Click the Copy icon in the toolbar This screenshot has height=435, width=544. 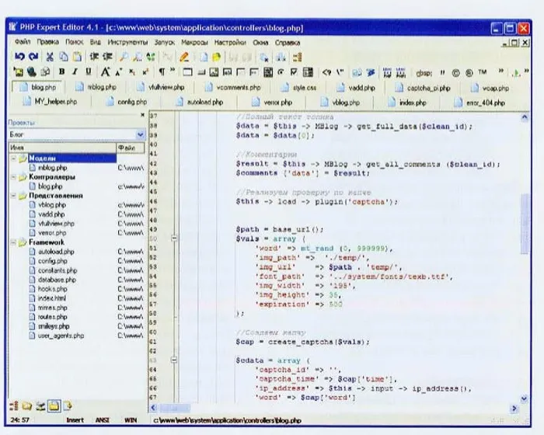[64, 57]
